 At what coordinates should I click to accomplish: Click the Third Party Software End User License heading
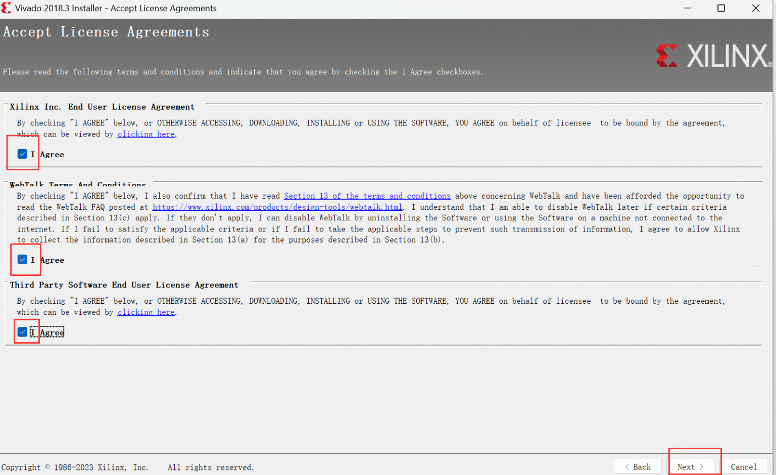[124, 285]
